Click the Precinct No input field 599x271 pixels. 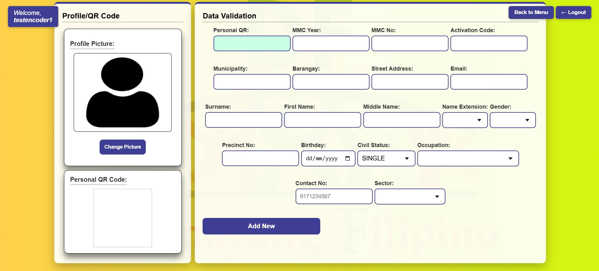click(x=260, y=159)
